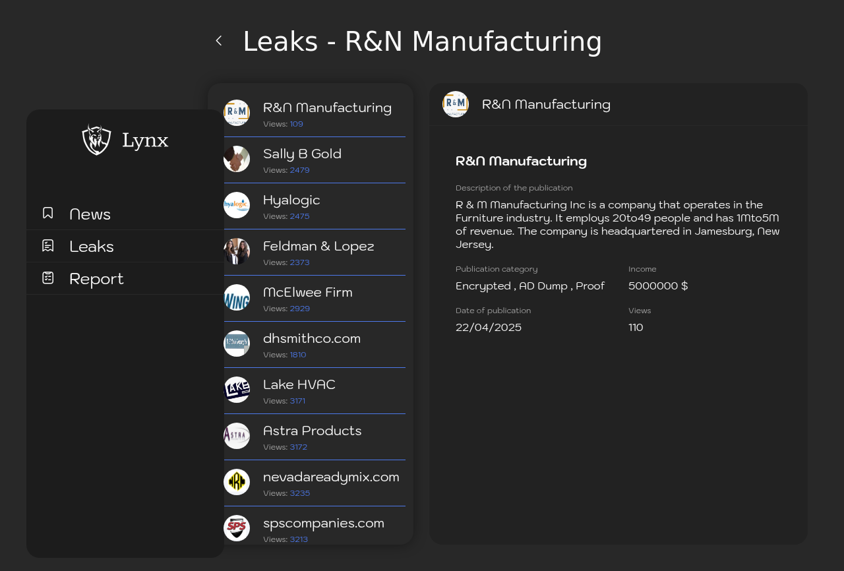Click view count 1810 under dhsmithco.com

pyautogui.click(x=298, y=355)
